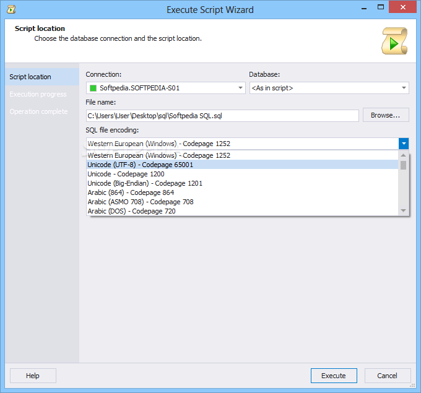Click the wizard app icon in title bar
Screen dimensions: 421x393
11,10
